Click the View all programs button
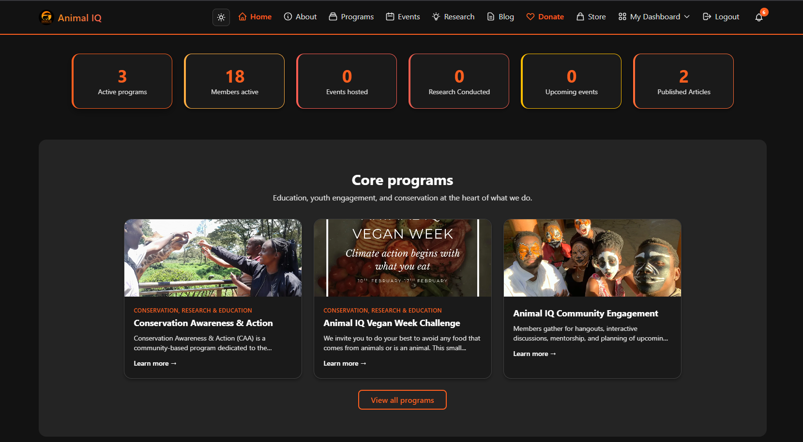Viewport: 803px width, 442px height. [x=402, y=400]
